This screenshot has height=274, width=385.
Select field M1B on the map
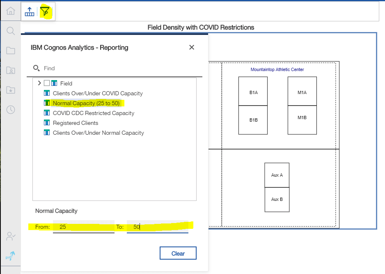tap(302, 120)
